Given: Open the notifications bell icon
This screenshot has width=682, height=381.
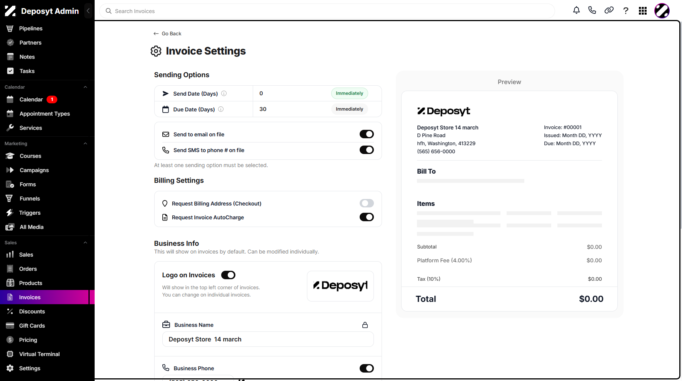Looking at the screenshot, I should click(576, 11).
